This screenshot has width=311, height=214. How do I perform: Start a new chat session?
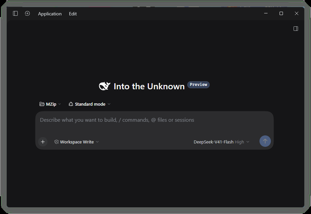pyautogui.click(x=27, y=13)
